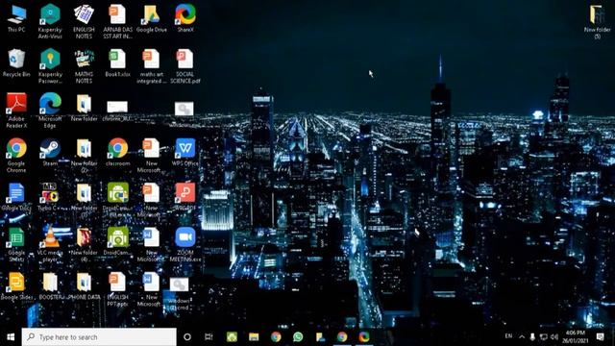
Task: Open the Google Sheets shortcut
Action: (x=16, y=244)
